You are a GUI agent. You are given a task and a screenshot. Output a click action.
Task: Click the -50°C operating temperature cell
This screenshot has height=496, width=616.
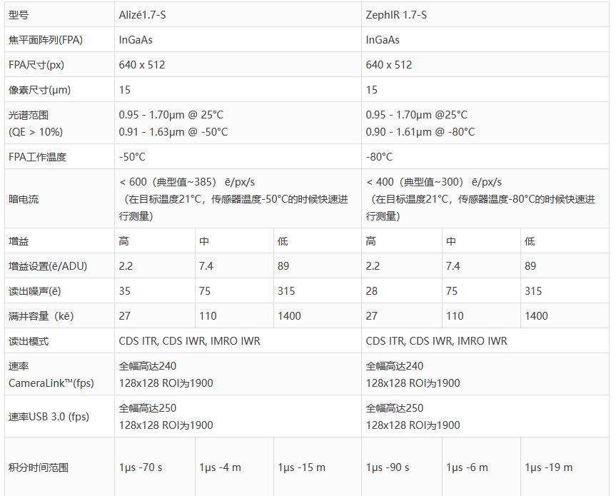[x=132, y=157]
